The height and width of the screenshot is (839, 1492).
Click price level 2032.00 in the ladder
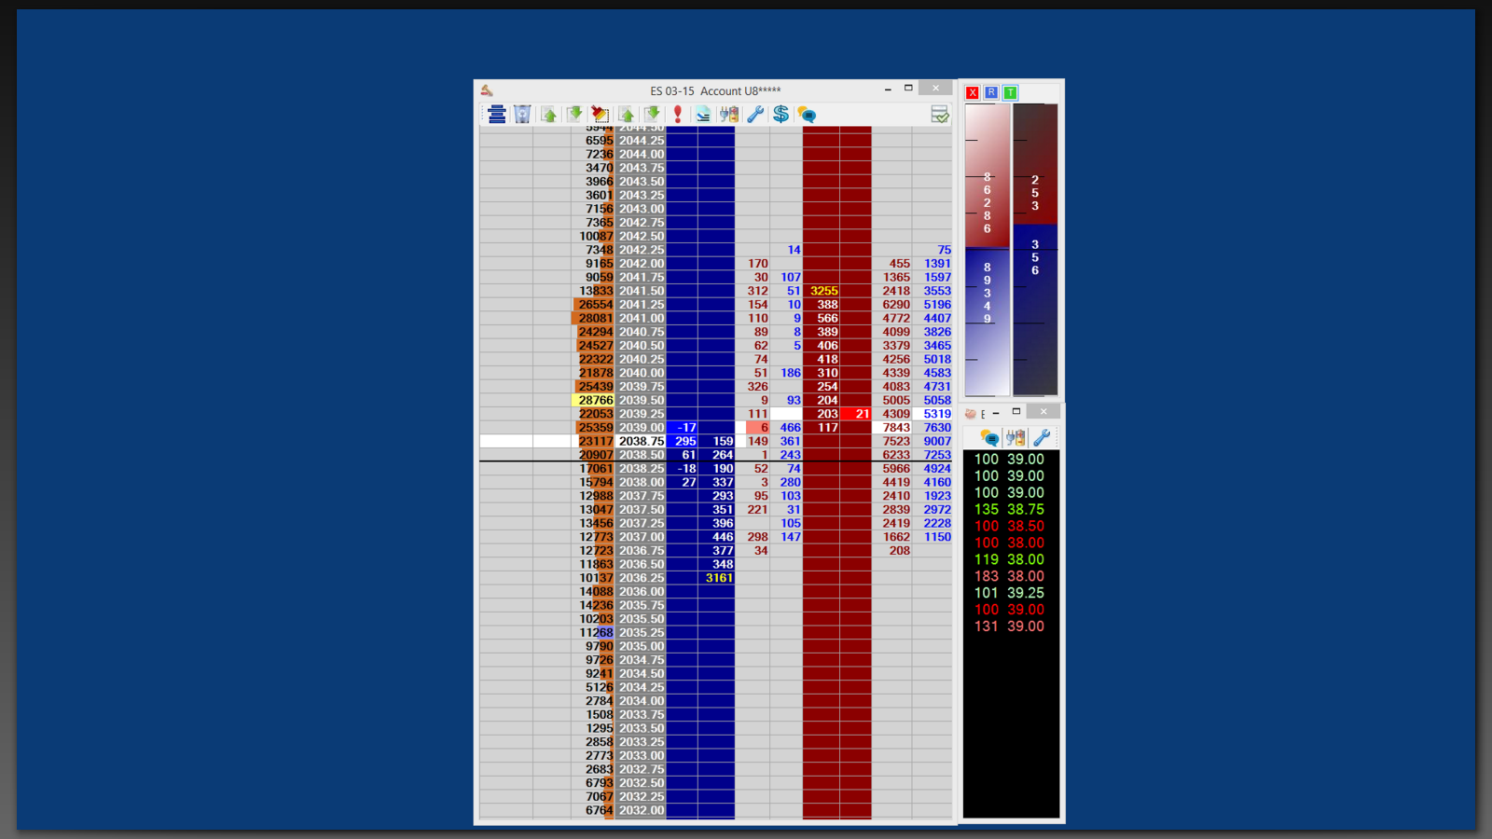pos(641,810)
